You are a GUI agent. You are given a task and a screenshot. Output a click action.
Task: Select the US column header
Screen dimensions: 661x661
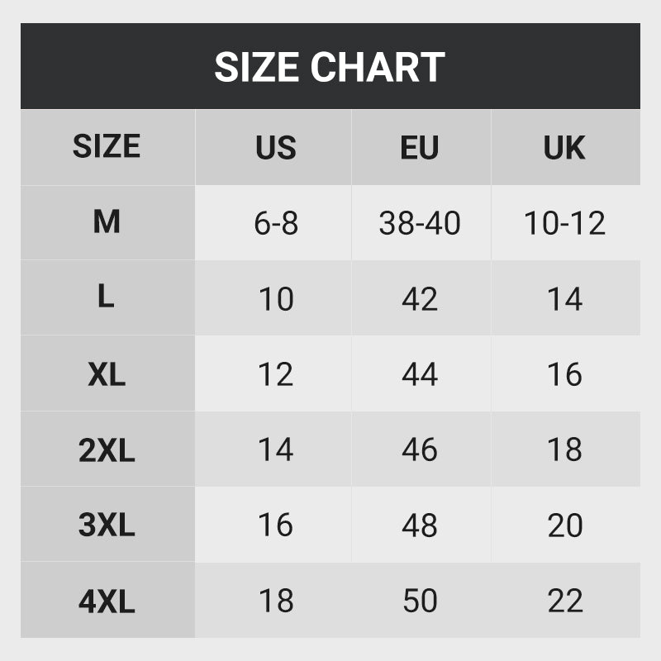pyautogui.click(x=275, y=148)
